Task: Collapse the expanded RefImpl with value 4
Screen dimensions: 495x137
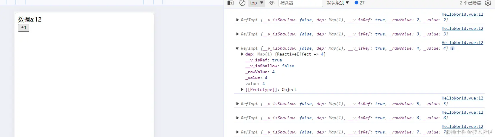Action: coord(237,48)
